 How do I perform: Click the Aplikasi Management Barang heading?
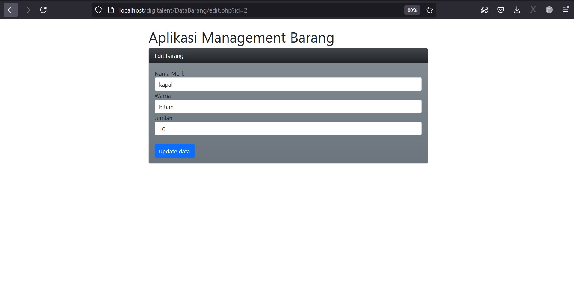coord(241,38)
